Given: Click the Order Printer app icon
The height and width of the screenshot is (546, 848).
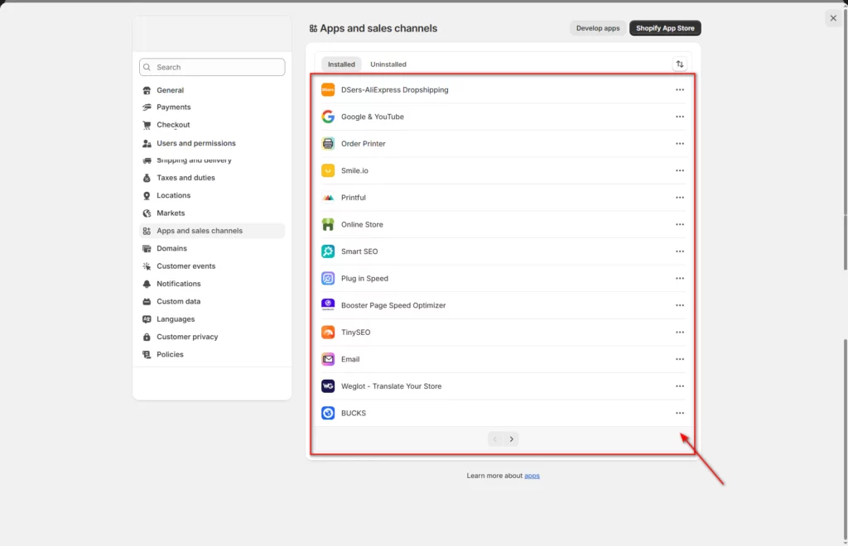Looking at the screenshot, I should 328,144.
